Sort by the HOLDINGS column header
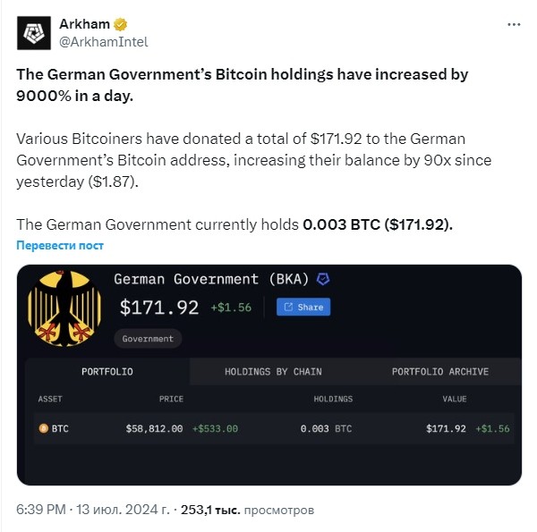The width and height of the screenshot is (537, 532). click(x=333, y=399)
